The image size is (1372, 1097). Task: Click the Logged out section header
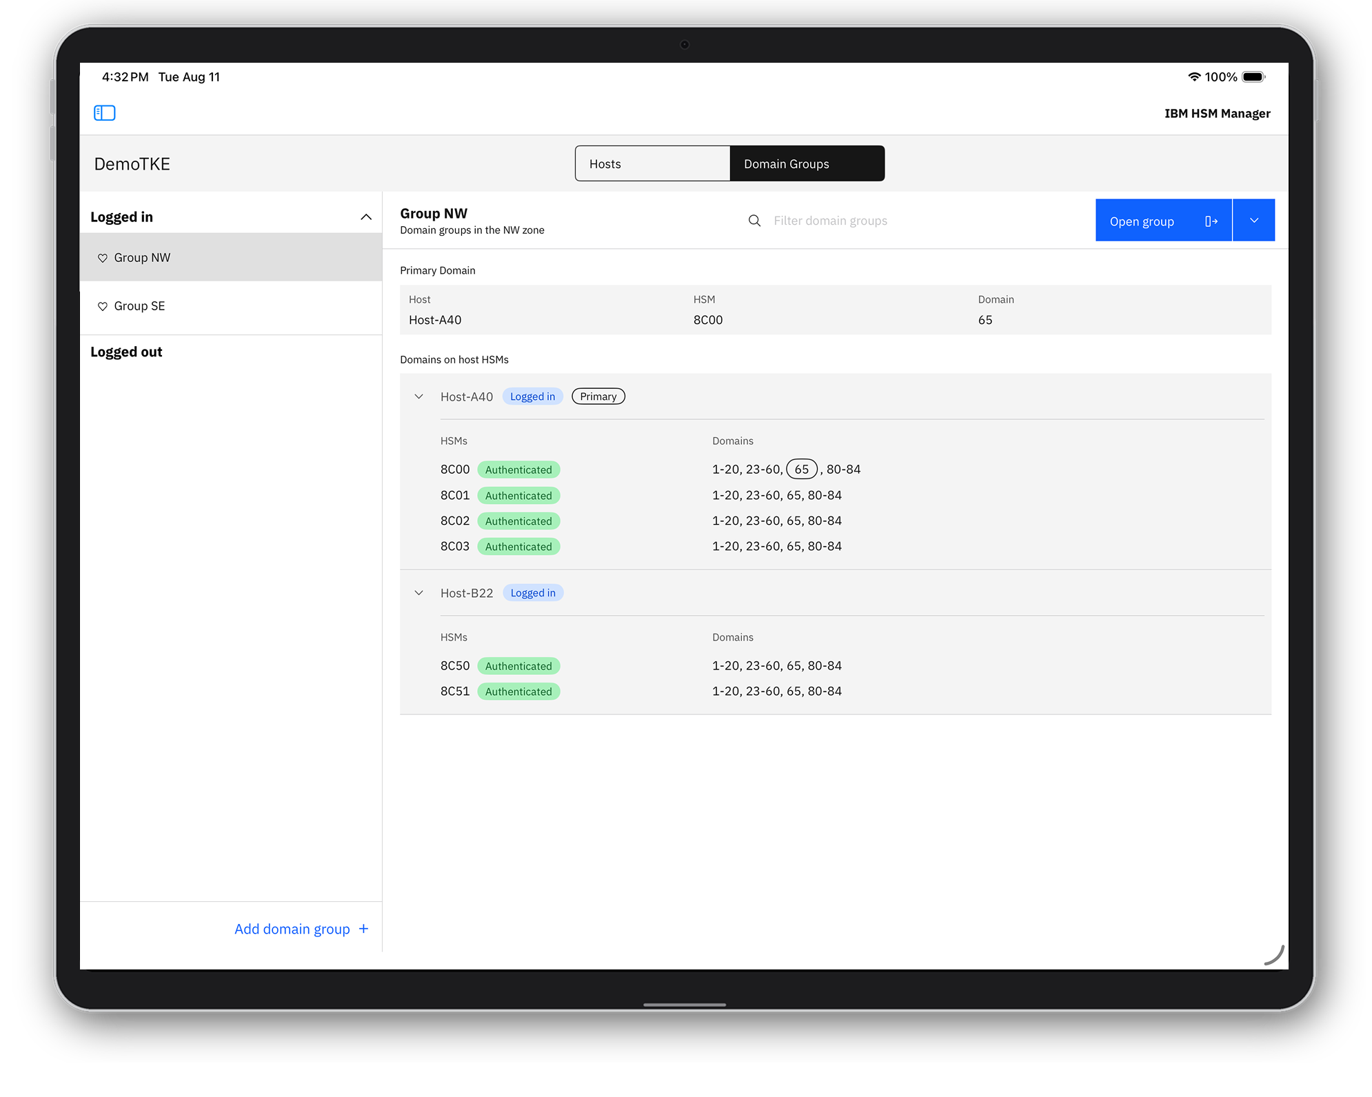pos(126,352)
